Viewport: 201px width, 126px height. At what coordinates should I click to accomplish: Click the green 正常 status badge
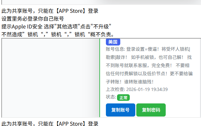(x=123, y=98)
